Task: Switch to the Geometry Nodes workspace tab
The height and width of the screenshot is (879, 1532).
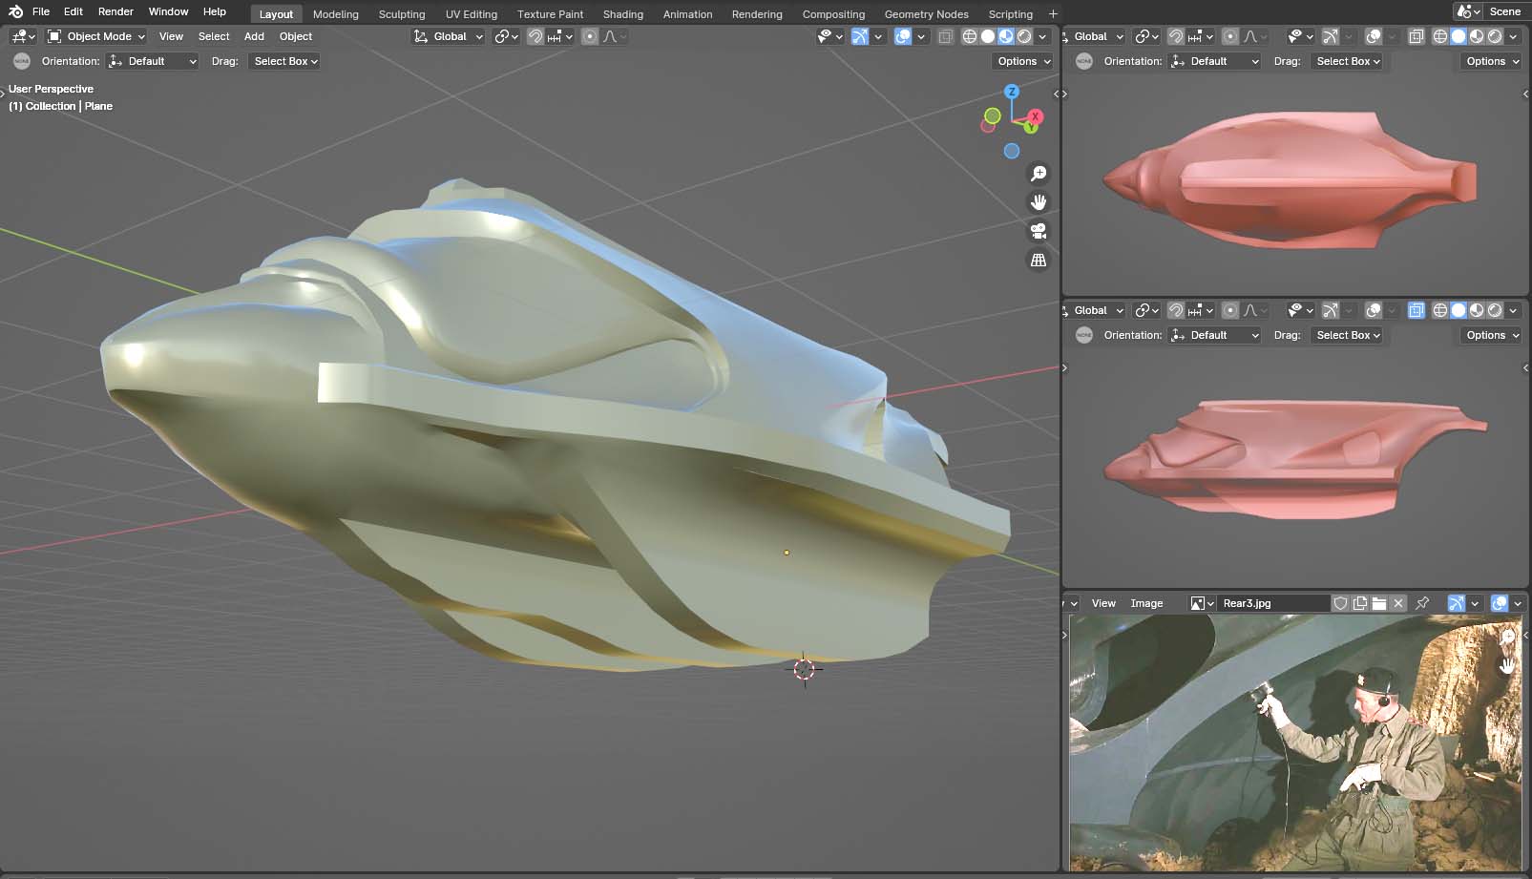Action: 926,14
